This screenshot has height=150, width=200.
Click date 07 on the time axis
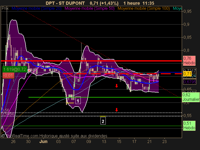(x=73, y=141)
